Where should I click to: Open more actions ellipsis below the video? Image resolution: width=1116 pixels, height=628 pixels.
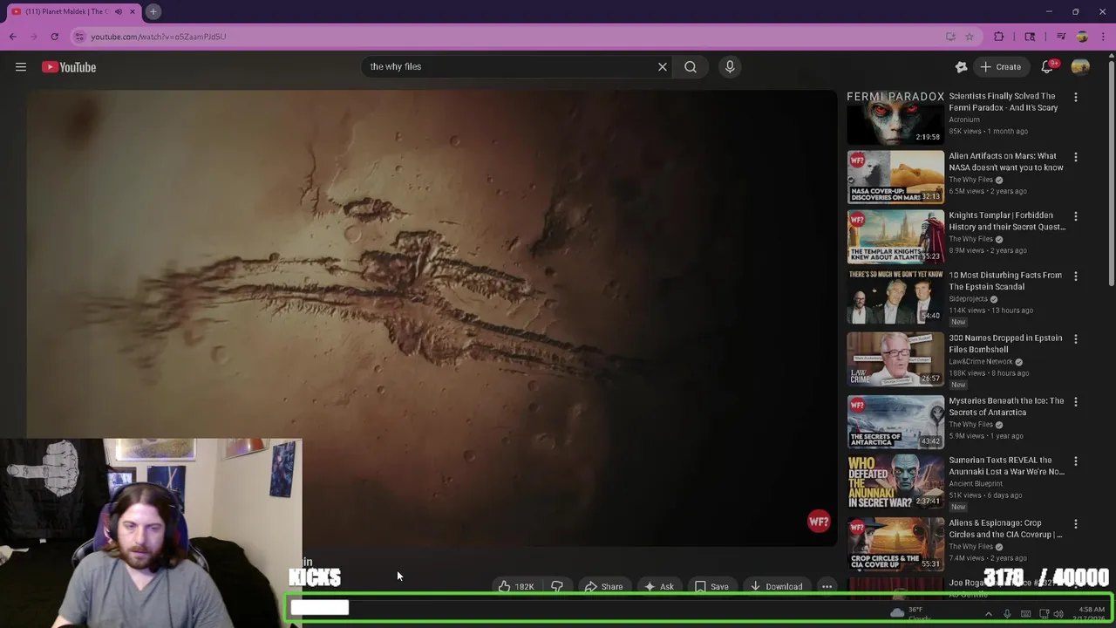pos(827,587)
